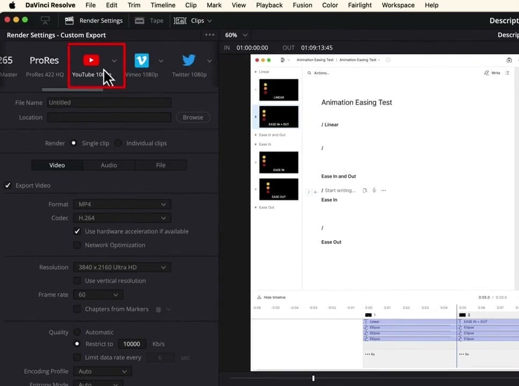Click the Render Settings clapperboard icon
The width and height of the screenshot is (519, 386).
(x=69, y=20)
